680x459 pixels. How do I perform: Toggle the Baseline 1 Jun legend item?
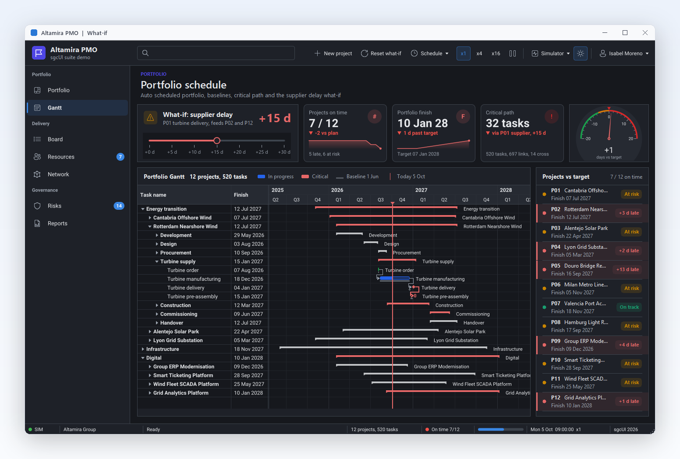[358, 177]
